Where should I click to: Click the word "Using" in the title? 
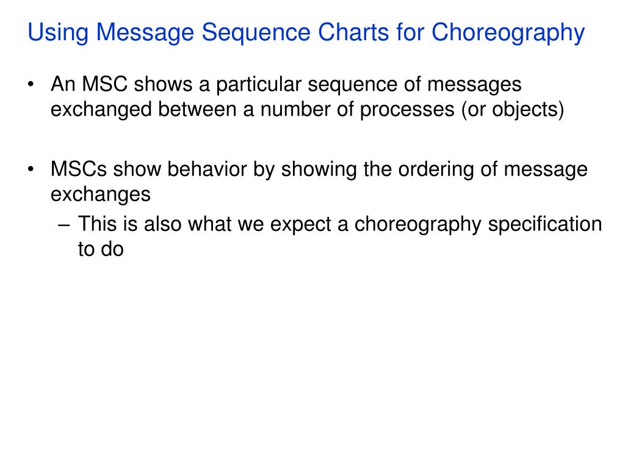pos(58,33)
